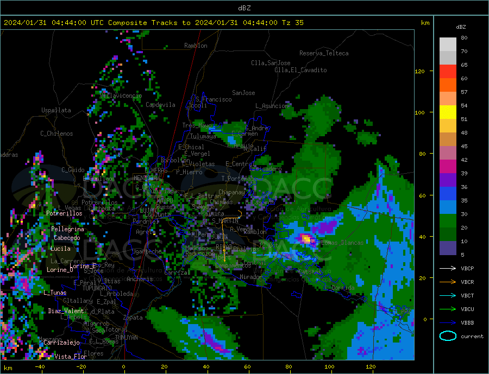Click the yellow-core storm cell near Lomas_Blancas

(306, 239)
